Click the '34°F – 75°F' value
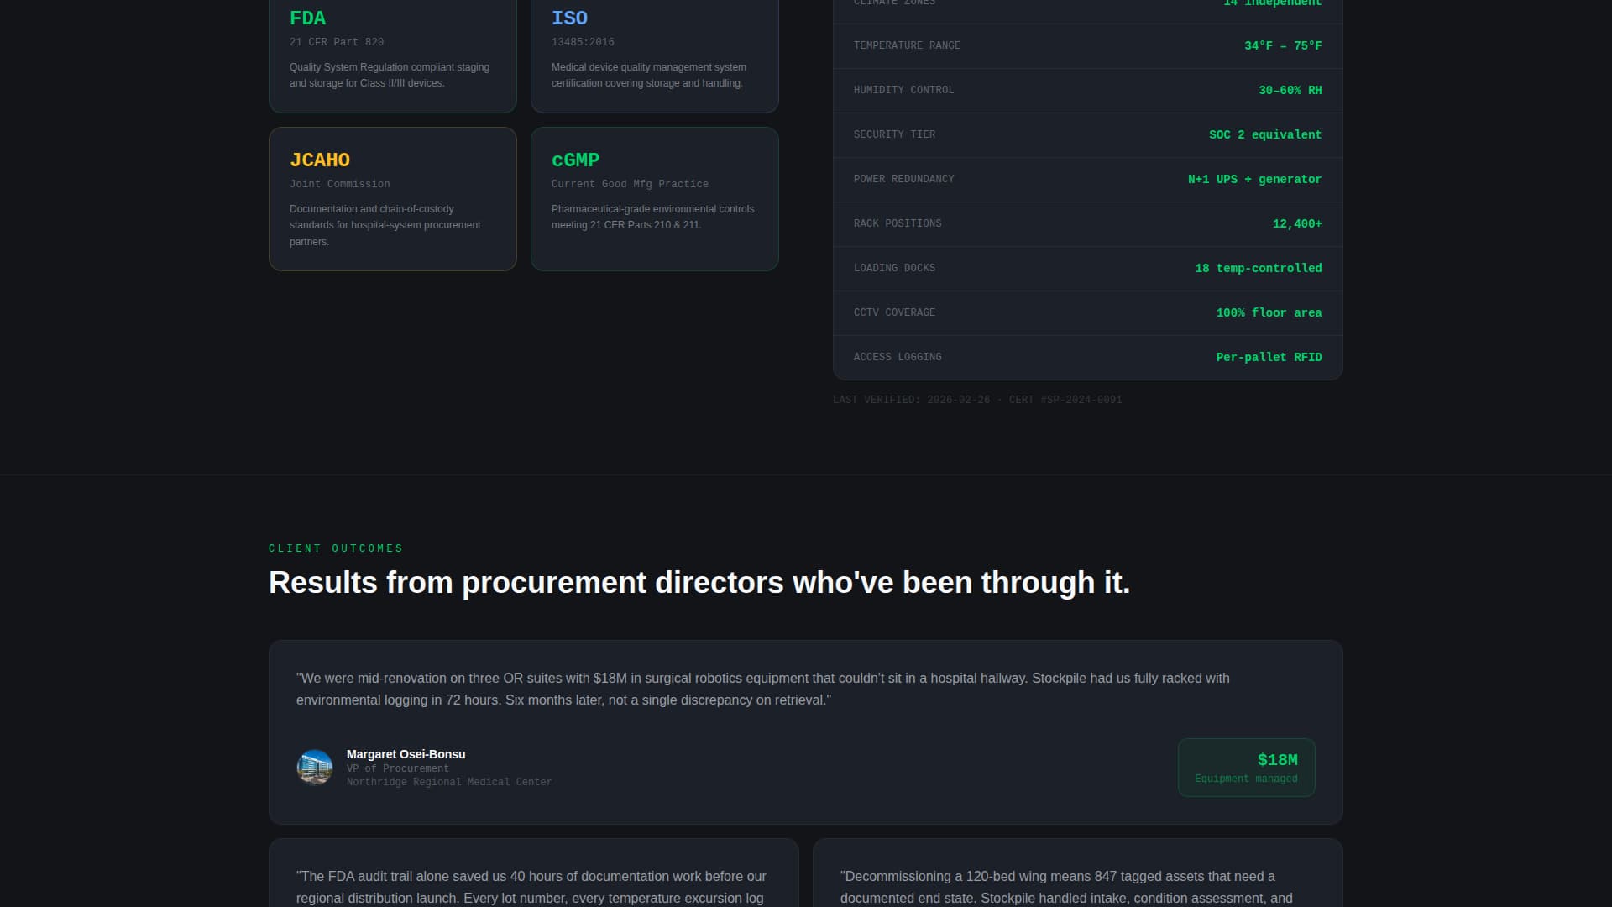This screenshot has width=1612, height=907. point(1283,45)
